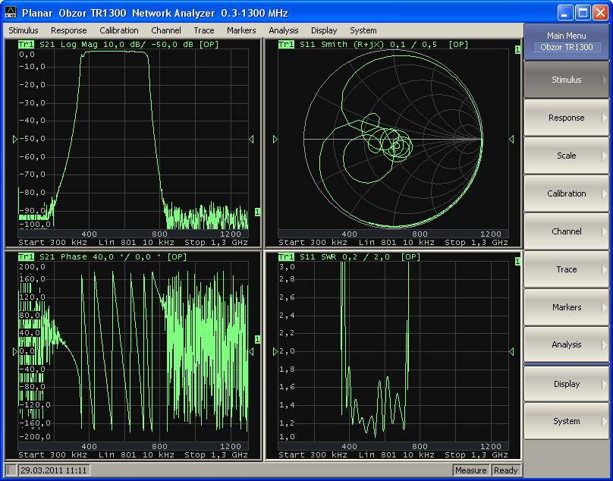Open the Analysis menu in menu bar

tap(284, 30)
